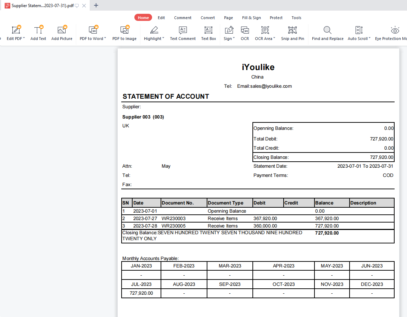
Task: Go to the Protect tab
Action: click(x=276, y=18)
